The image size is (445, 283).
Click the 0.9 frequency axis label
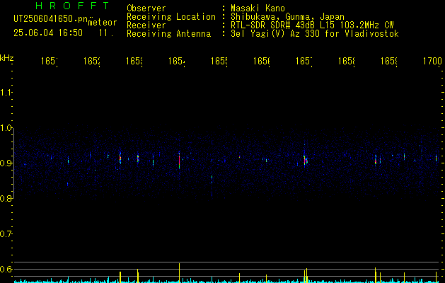pyautogui.click(x=6, y=163)
